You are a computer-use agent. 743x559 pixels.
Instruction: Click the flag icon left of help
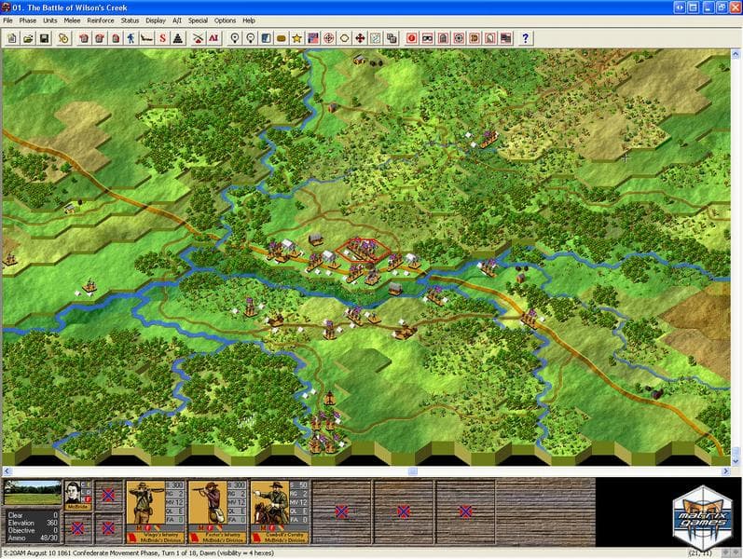click(x=505, y=38)
